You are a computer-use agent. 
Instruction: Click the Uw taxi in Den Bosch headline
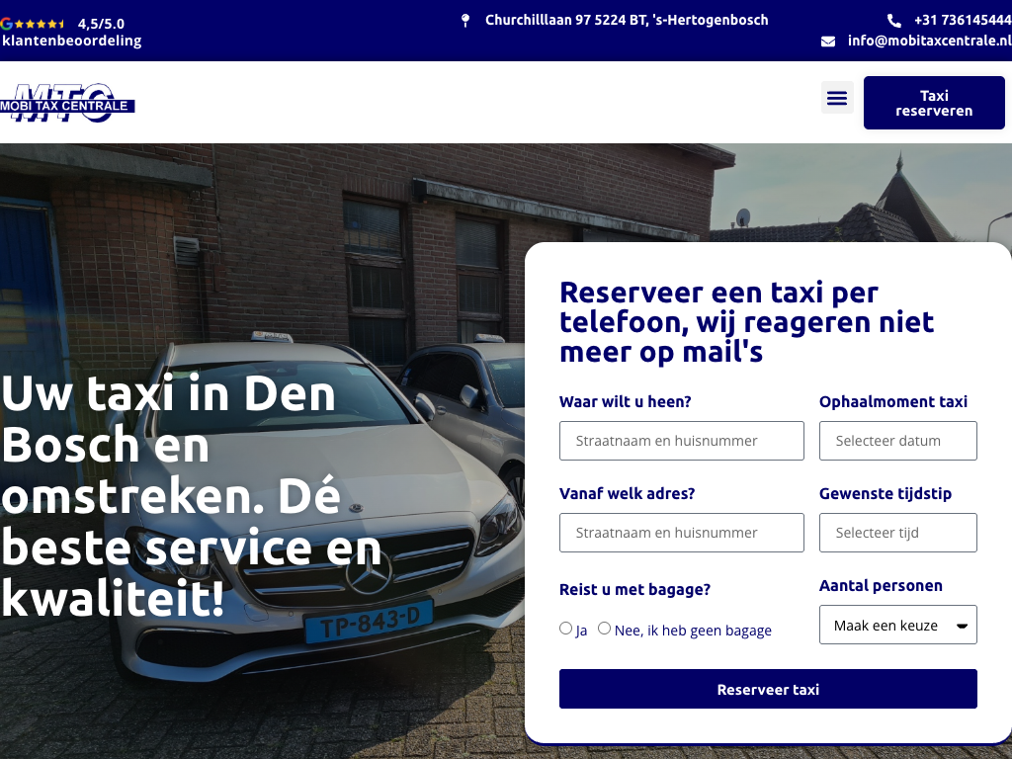[192, 496]
